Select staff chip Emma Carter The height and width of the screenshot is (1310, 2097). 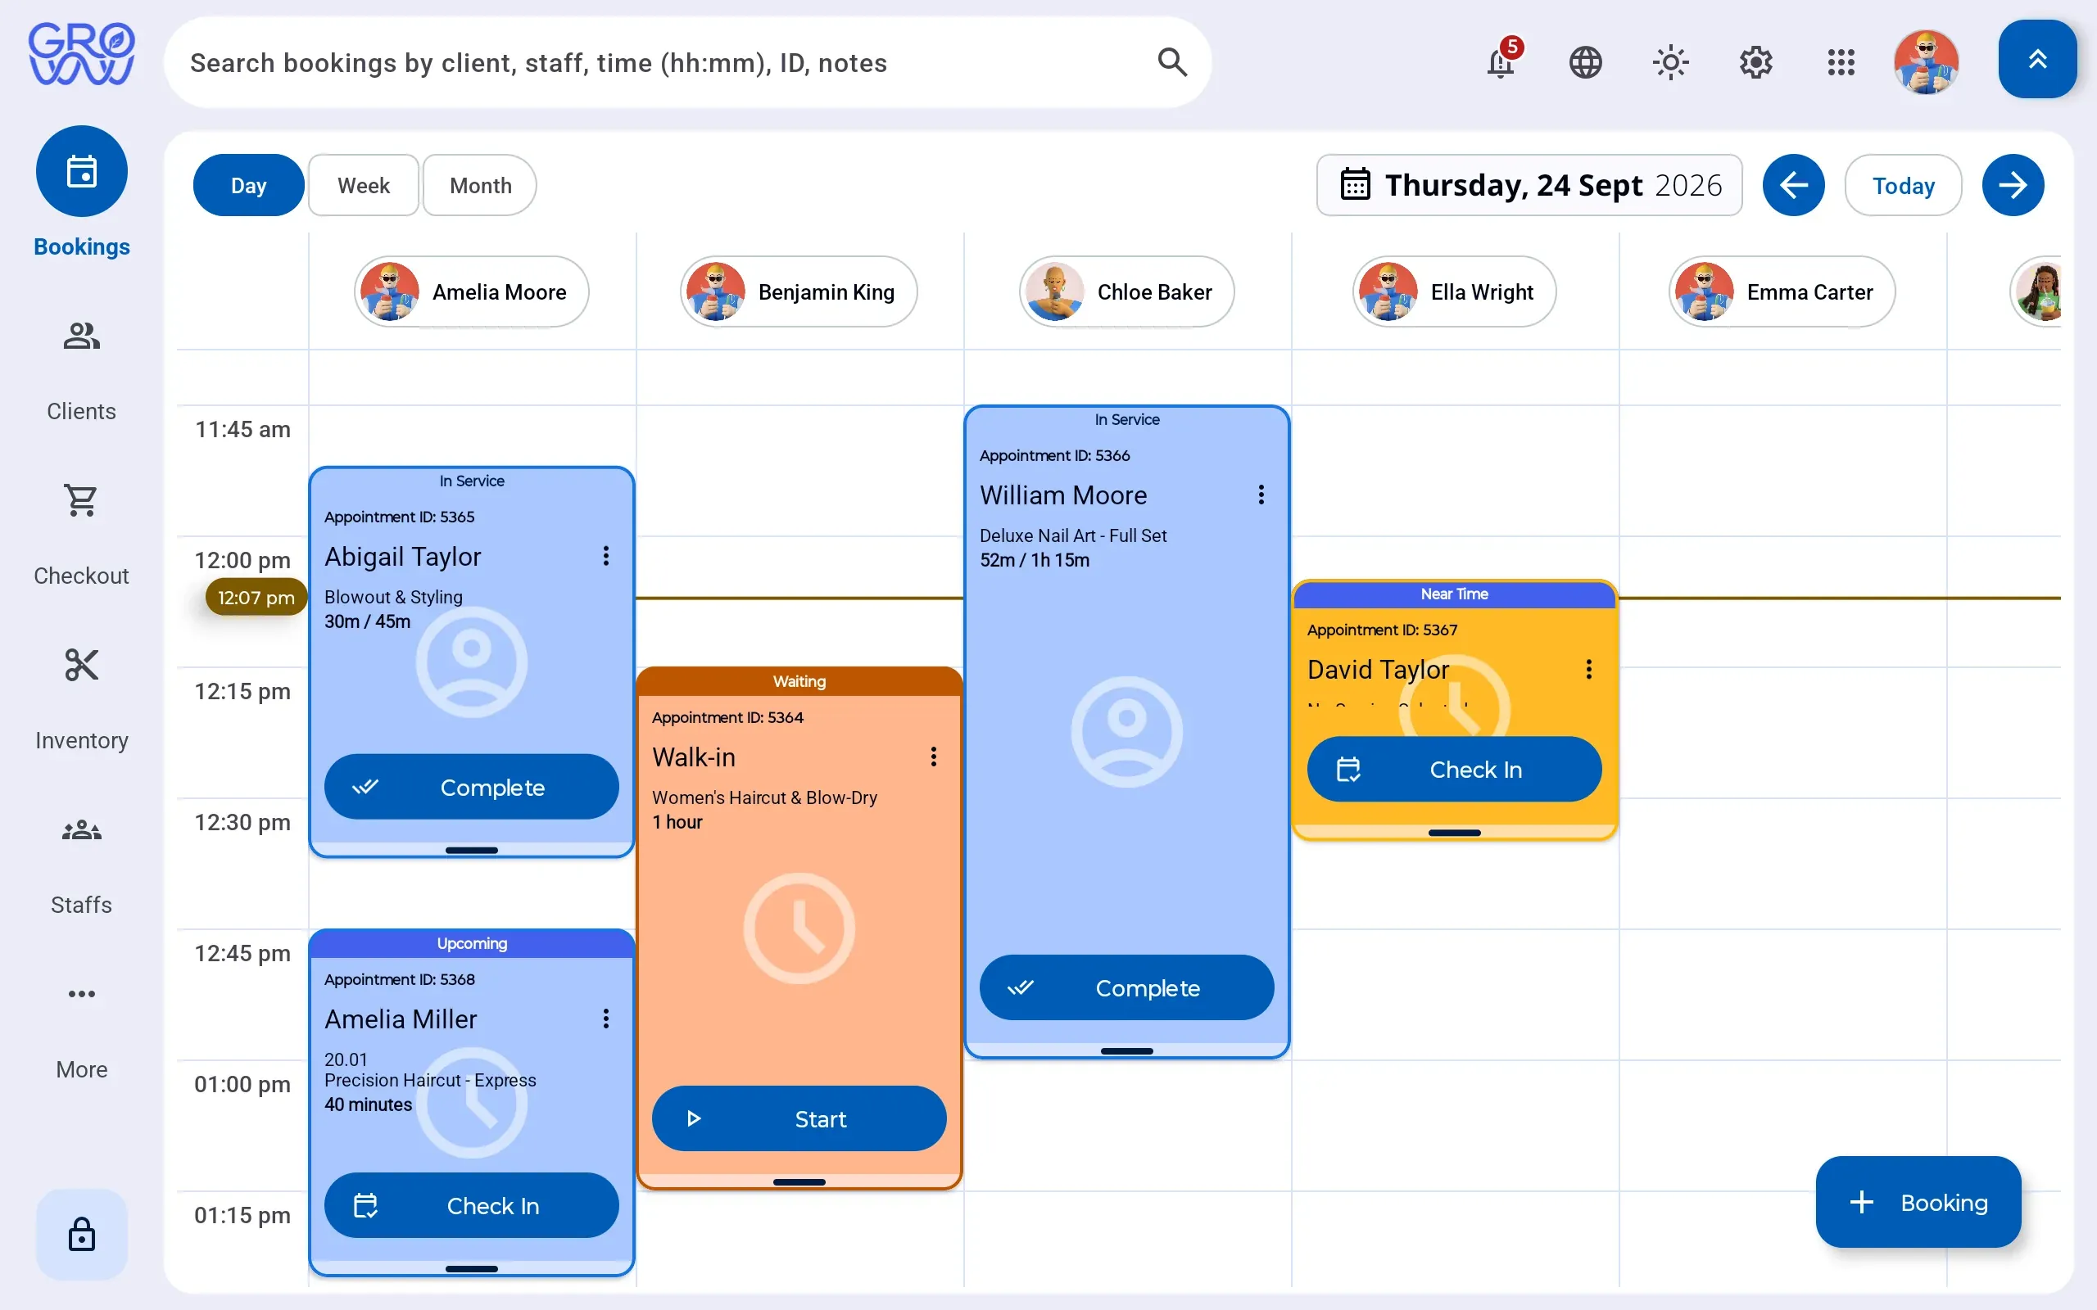point(1782,292)
